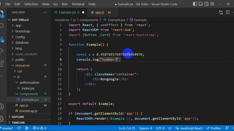Open the Accounts menu icon

click(x=1, y=107)
